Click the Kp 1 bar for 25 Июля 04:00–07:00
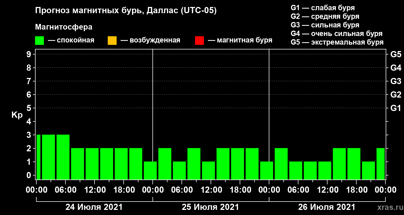The image size is (404, 215). (x=179, y=170)
